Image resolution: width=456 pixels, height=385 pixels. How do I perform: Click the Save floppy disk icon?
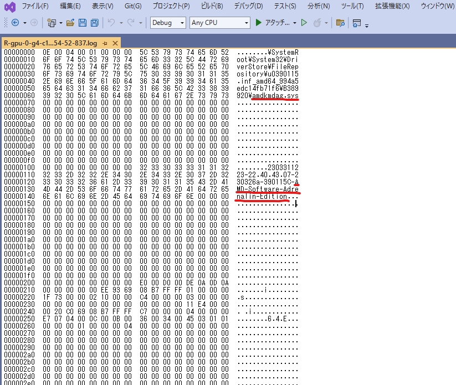pos(83,23)
